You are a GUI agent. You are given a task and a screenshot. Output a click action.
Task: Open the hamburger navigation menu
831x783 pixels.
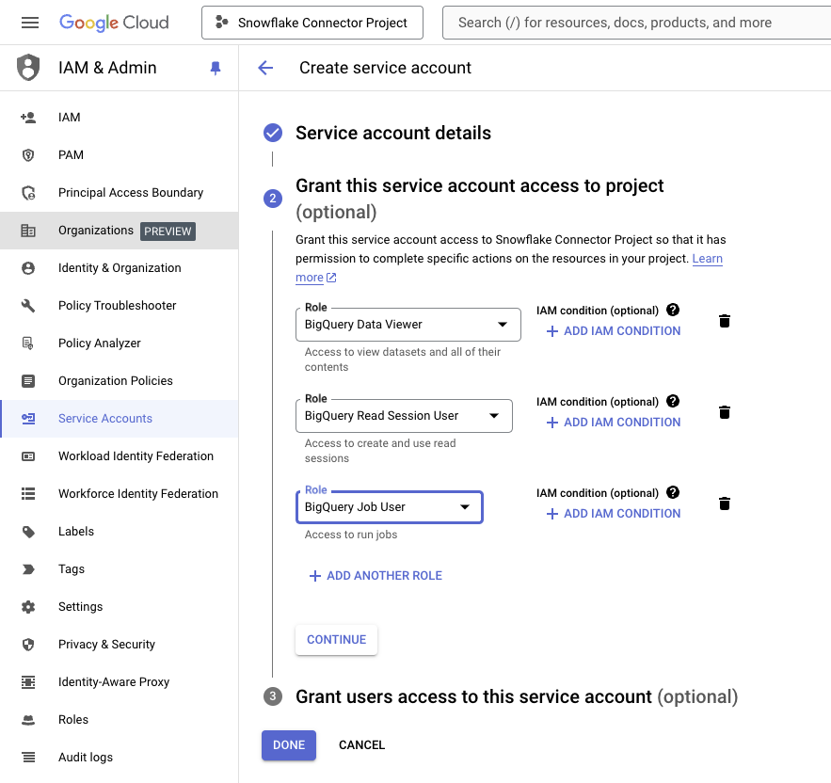coord(30,23)
